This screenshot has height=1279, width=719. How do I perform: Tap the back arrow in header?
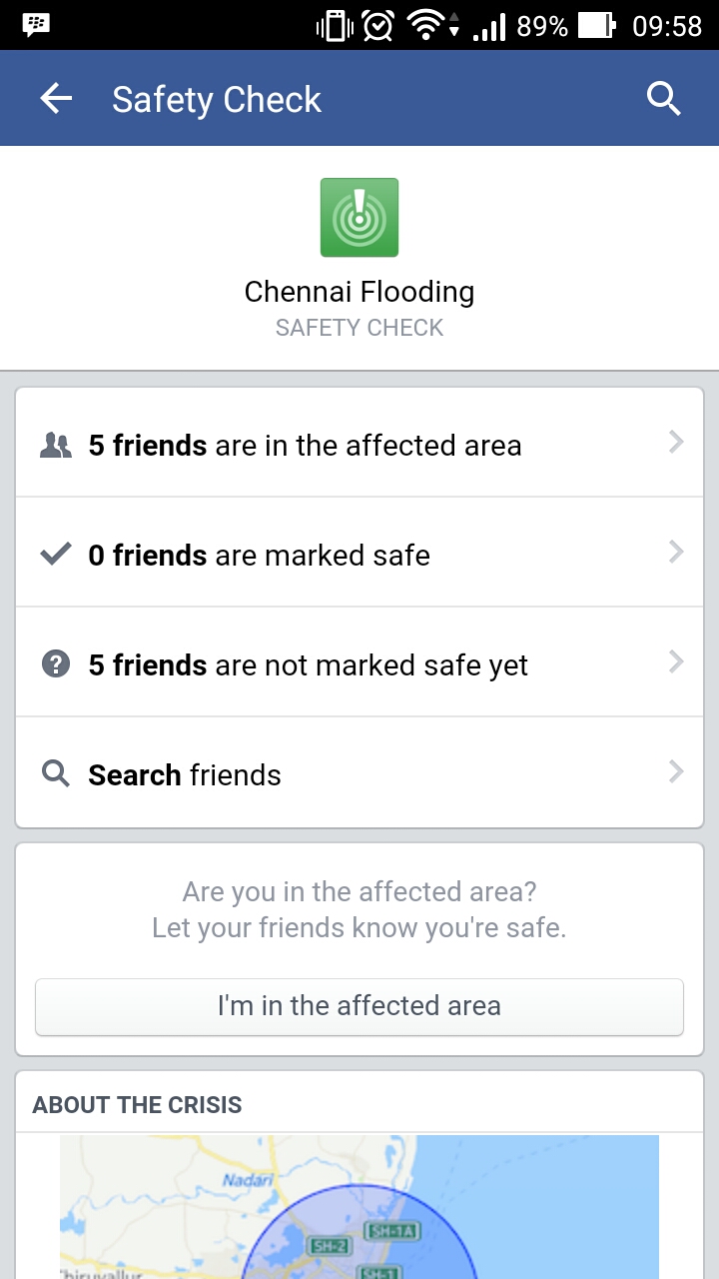[x=56, y=98]
